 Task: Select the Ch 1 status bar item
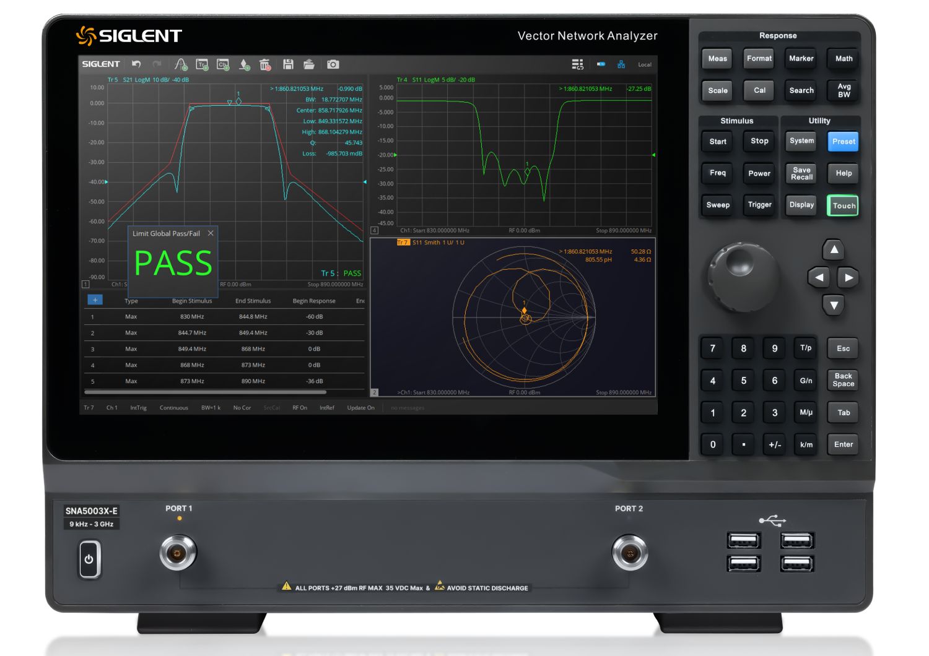pyautogui.click(x=111, y=407)
